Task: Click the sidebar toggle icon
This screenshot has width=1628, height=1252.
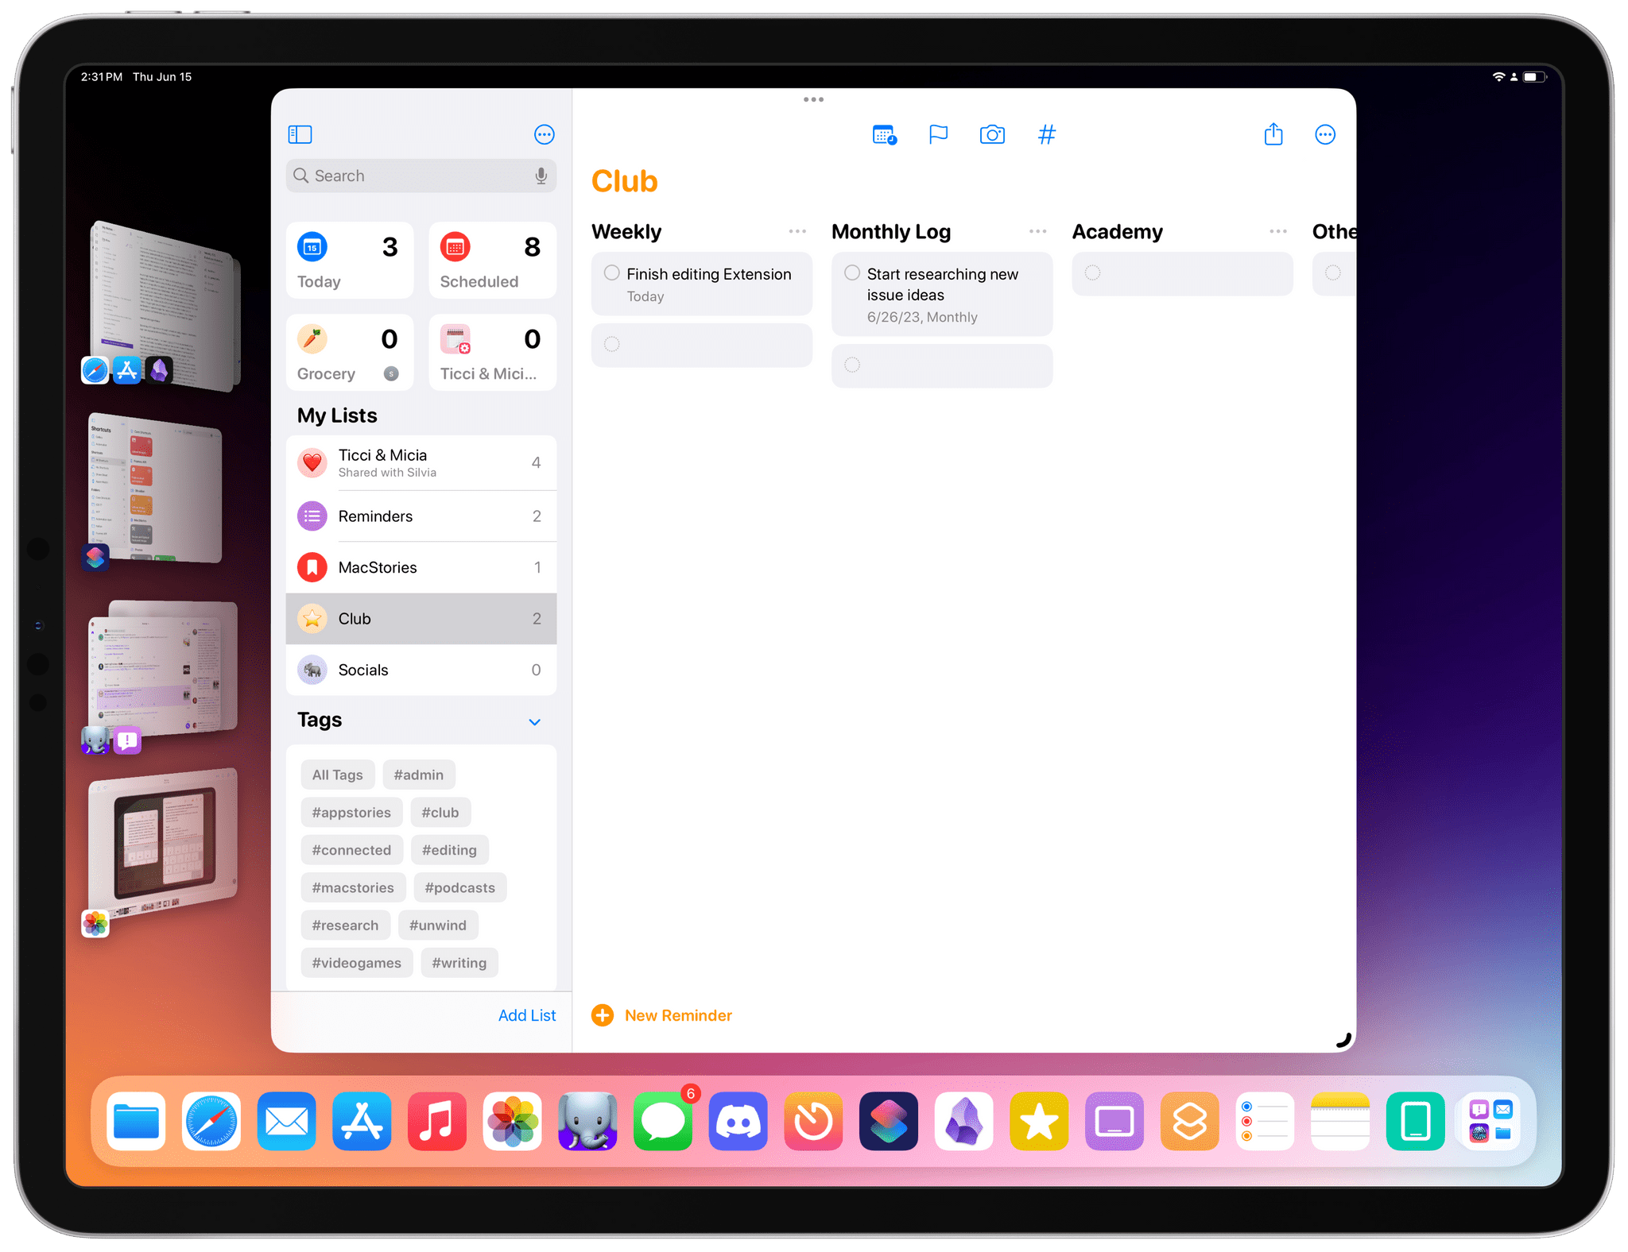Action: pyautogui.click(x=301, y=134)
